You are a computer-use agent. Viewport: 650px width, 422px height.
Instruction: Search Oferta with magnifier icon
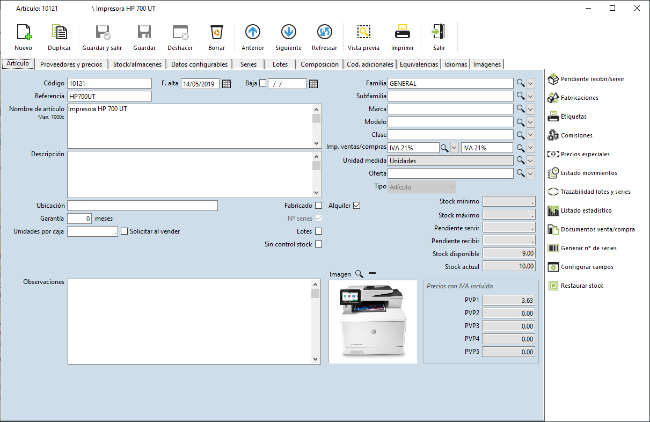(x=520, y=173)
